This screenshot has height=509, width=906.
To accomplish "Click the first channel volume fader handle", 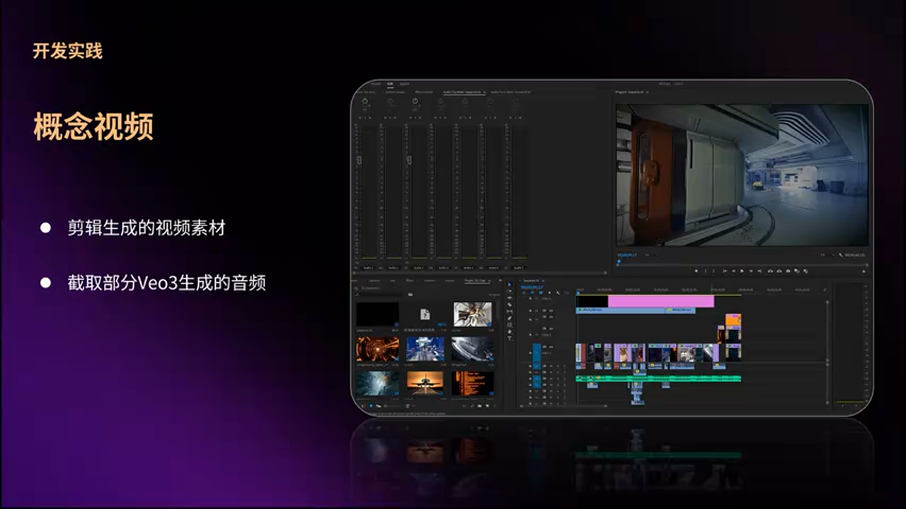I will 359,160.
